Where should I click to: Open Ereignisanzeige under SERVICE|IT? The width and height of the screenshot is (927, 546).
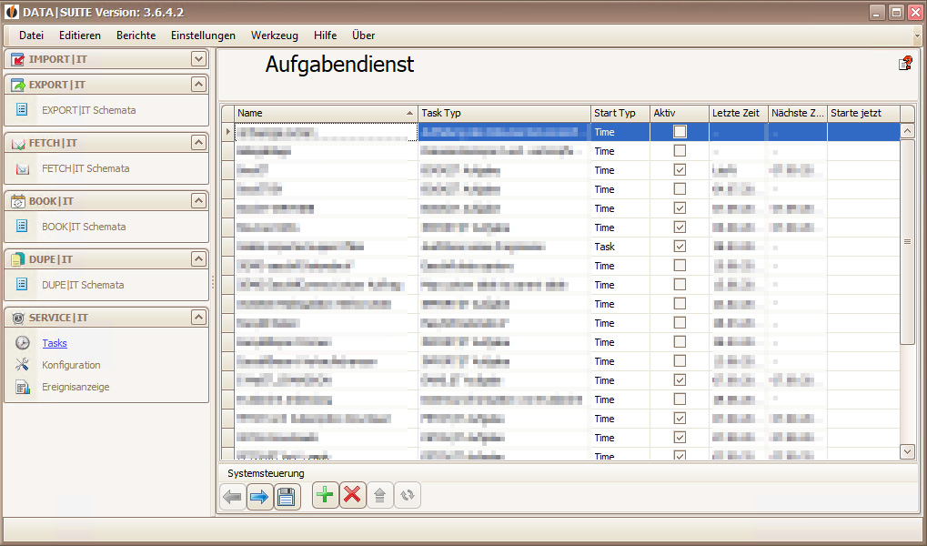(76, 387)
